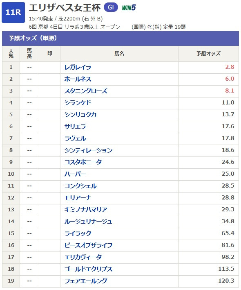Select horse スタニングローズ link

[86, 91]
